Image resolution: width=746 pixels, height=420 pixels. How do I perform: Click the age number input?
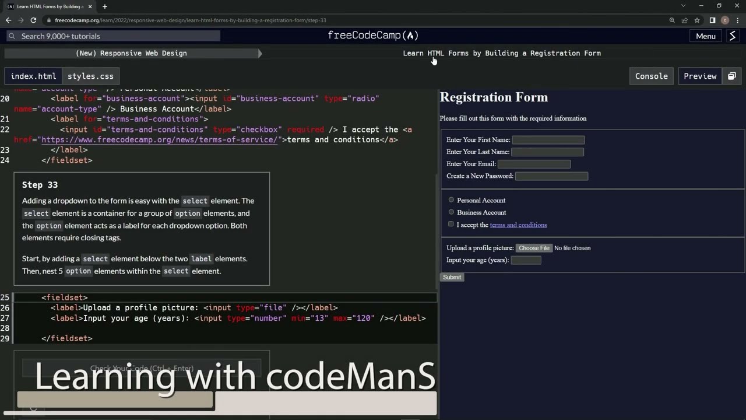point(526,260)
